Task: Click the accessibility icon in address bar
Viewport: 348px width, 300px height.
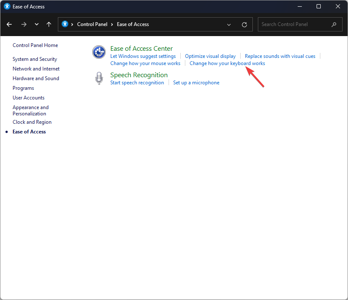Action: click(x=65, y=24)
